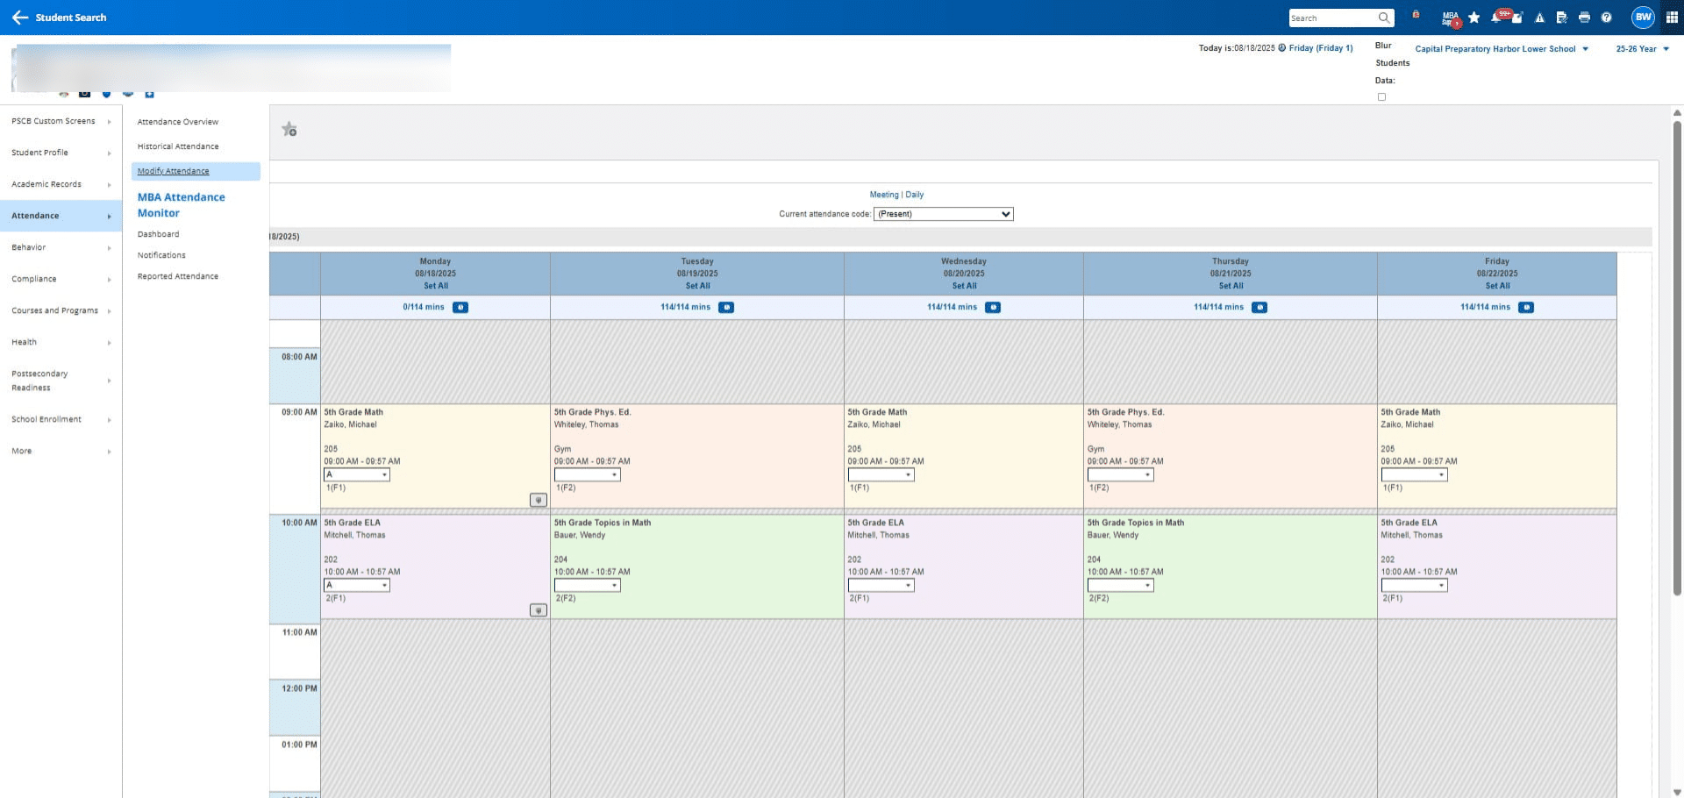Screen dimensions: 1684x798
Task: Open the help question mark icon
Action: pos(1606,18)
